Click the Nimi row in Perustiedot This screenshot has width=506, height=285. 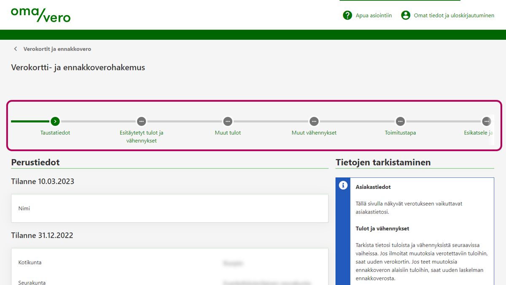(170, 209)
